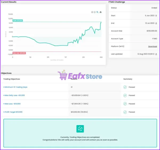The image size is (160, 150).
Task: Click the Platform (MT5) label
Action: [x=118, y=46]
